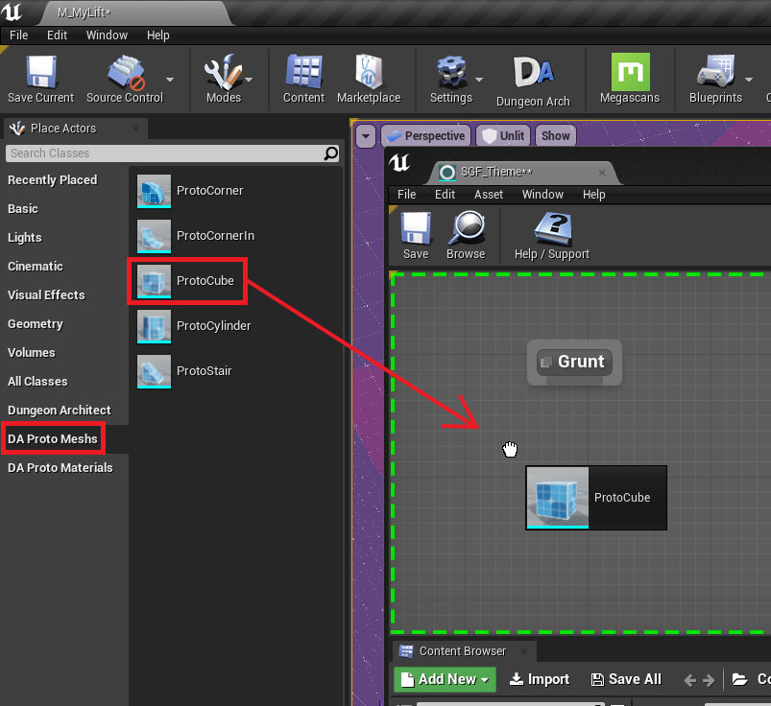Select the Grunt node in graph

click(574, 362)
